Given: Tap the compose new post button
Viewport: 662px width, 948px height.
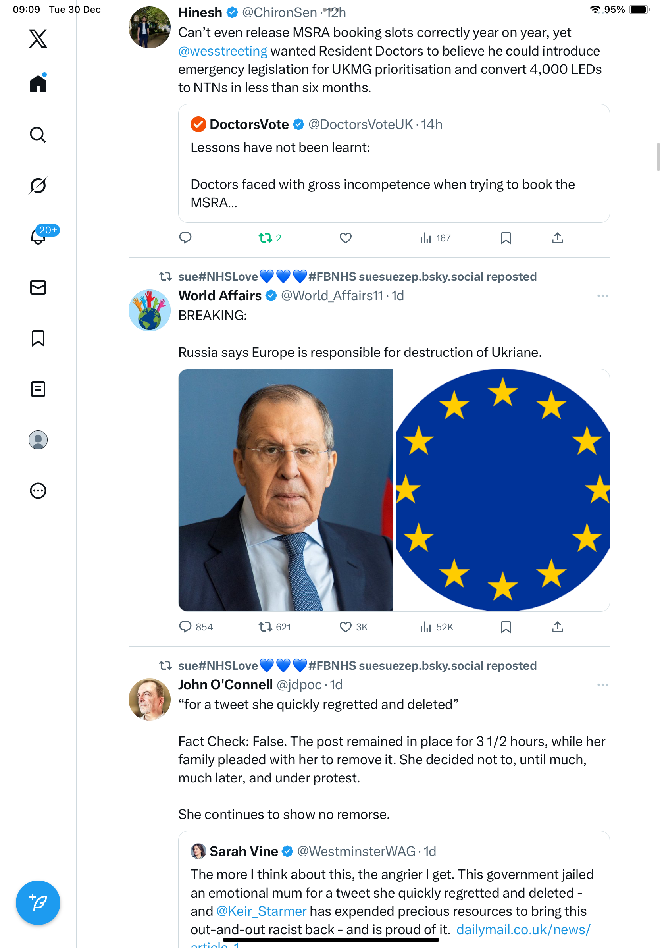Looking at the screenshot, I should [38, 903].
